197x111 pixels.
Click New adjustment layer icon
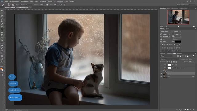coord(185,110)
